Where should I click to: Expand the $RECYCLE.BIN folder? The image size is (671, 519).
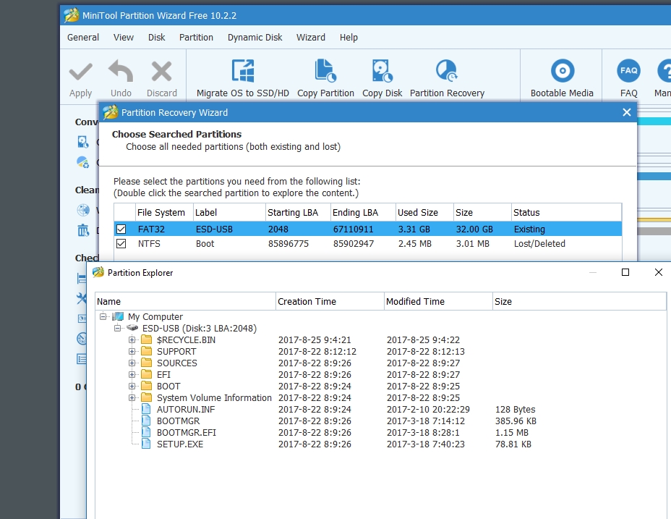tap(132, 340)
